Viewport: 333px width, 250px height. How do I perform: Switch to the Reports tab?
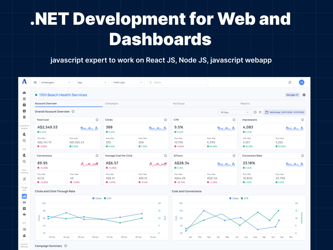tap(245, 104)
